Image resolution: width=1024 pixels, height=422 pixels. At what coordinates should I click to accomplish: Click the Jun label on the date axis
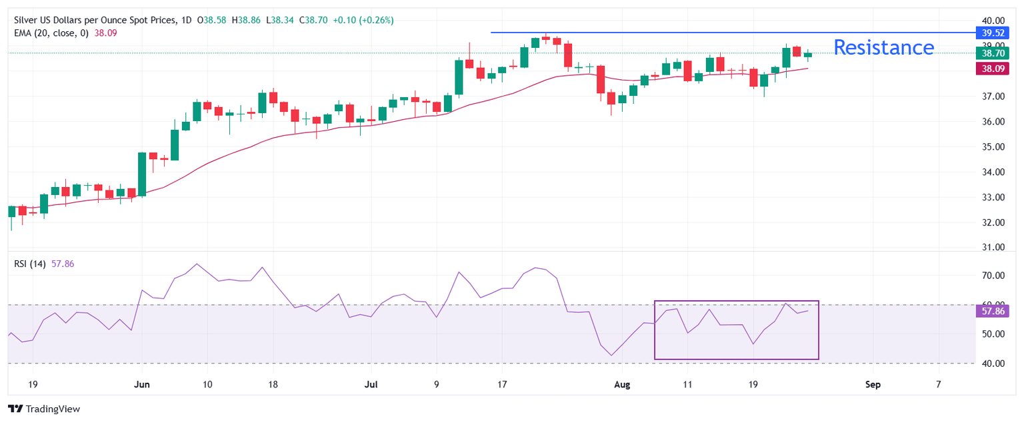(x=141, y=385)
